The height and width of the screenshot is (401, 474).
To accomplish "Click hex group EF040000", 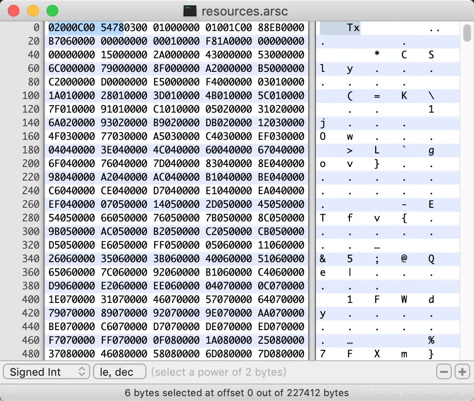I will [72, 204].
